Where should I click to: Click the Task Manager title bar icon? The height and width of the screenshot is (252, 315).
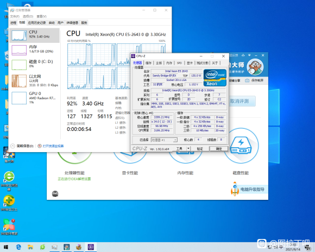point(12,10)
